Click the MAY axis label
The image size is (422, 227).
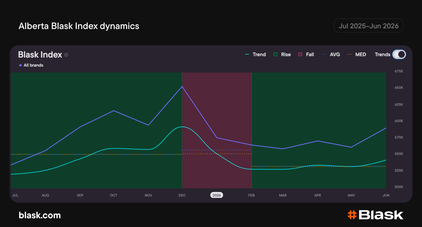pyautogui.click(x=351, y=195)
